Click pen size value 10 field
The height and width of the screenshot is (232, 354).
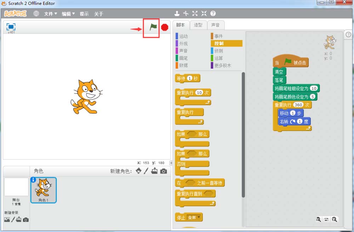(x=314, y=88)
